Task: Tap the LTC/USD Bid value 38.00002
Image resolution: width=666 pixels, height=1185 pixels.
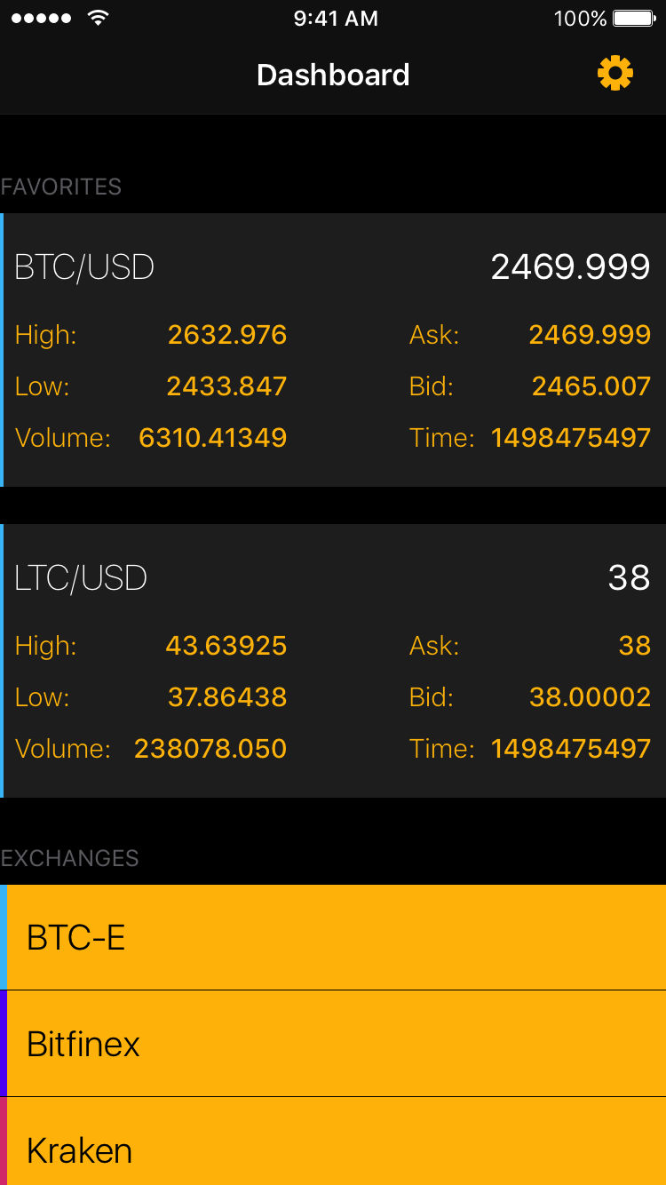Action: (590, 697)
